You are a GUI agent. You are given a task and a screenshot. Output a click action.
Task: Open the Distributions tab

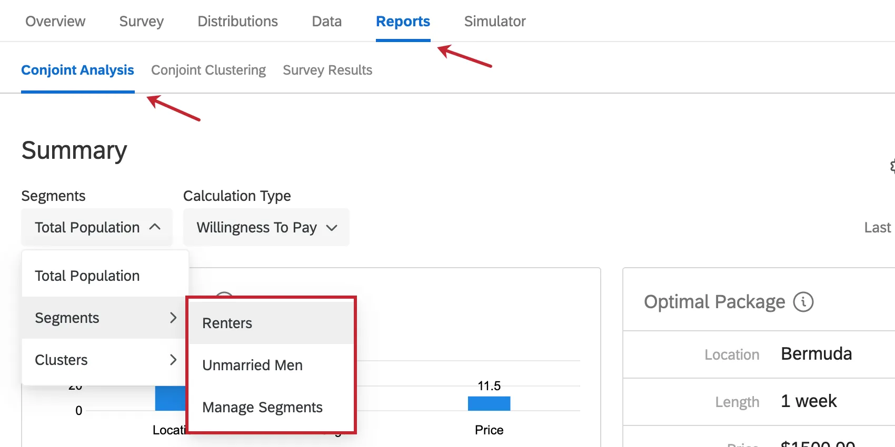point(237,22)
